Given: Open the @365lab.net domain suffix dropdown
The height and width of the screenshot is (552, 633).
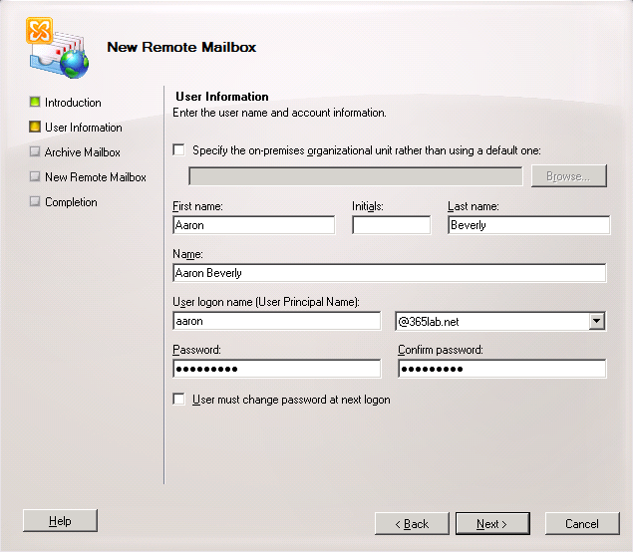Looking at the screenshot, I should point(597,321).
